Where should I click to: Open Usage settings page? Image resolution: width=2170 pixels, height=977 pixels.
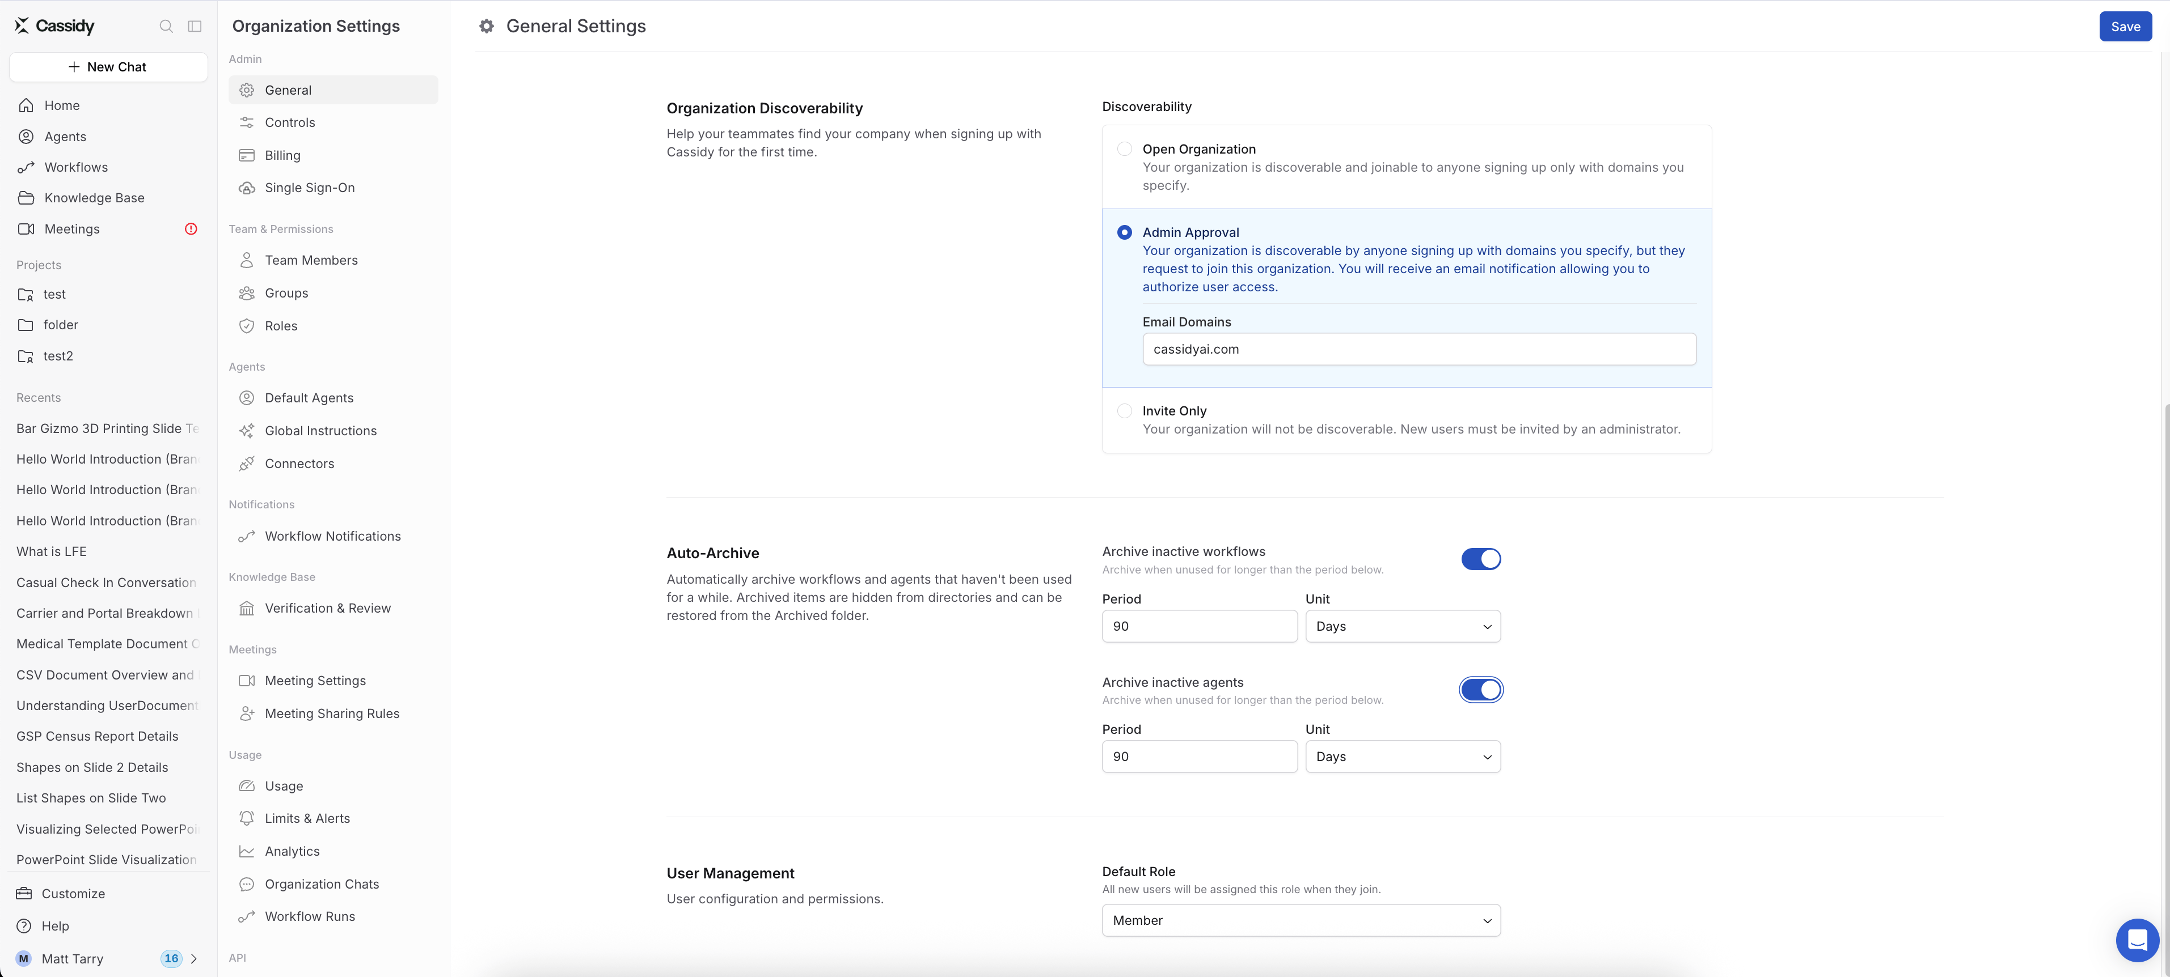333,786
